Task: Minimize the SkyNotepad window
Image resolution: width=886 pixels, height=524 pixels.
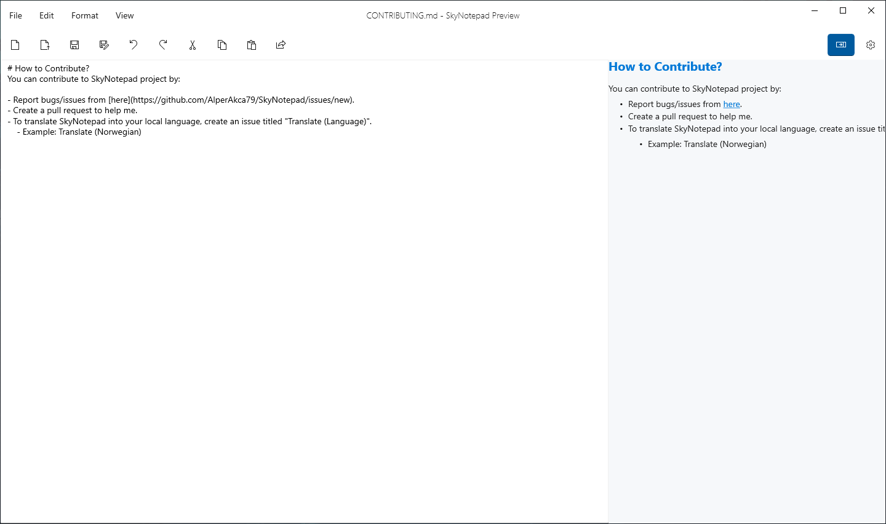Action: pos(815,10)
